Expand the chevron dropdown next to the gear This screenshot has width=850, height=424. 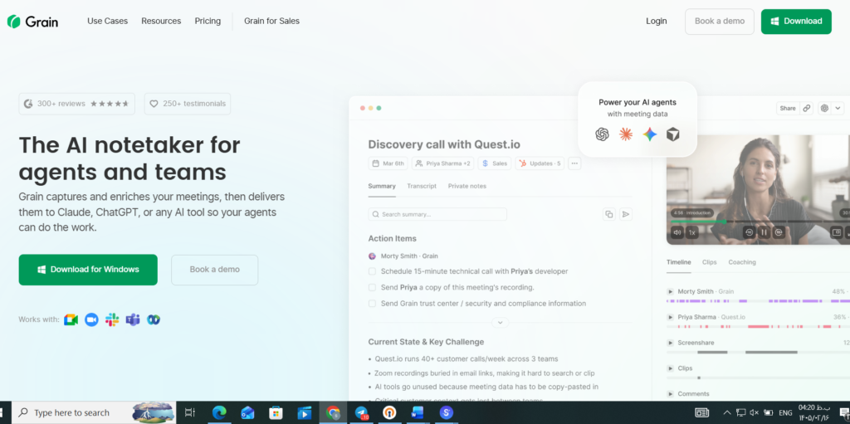click(838, 109)
